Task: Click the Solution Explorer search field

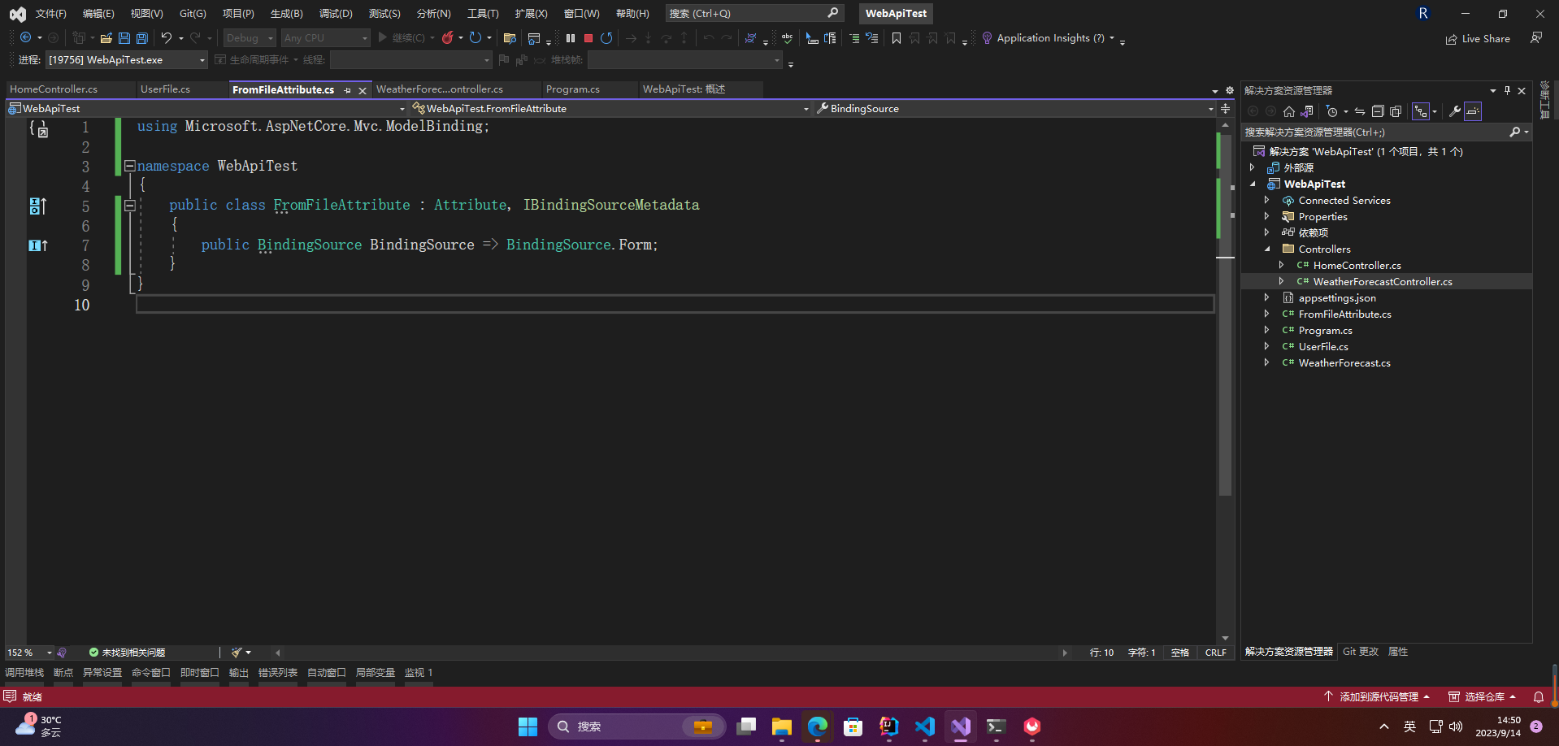Action: (x=1386, y=132)
